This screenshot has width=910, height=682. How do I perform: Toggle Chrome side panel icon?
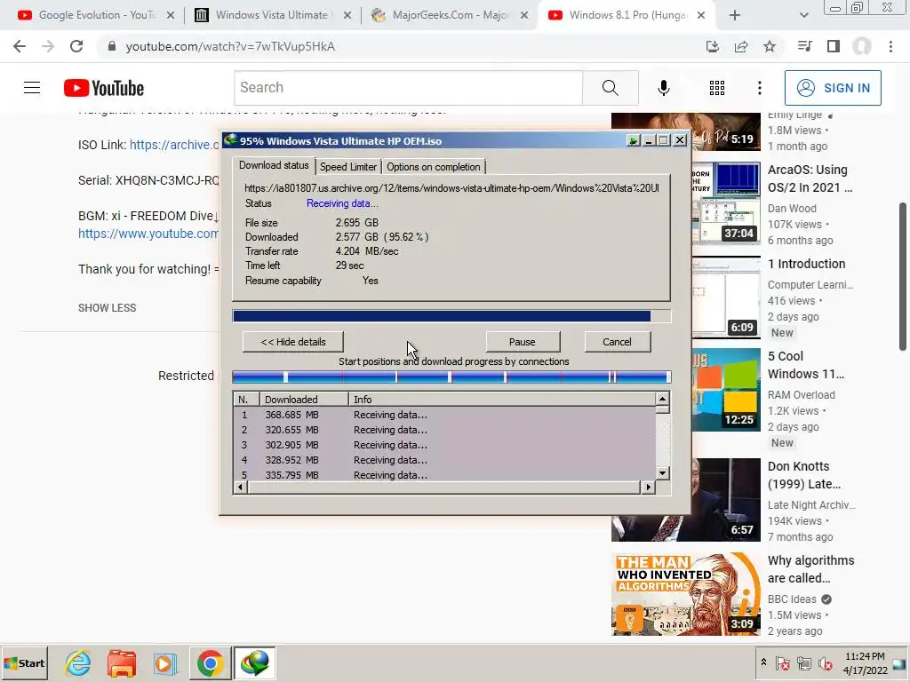coord(834,46)
